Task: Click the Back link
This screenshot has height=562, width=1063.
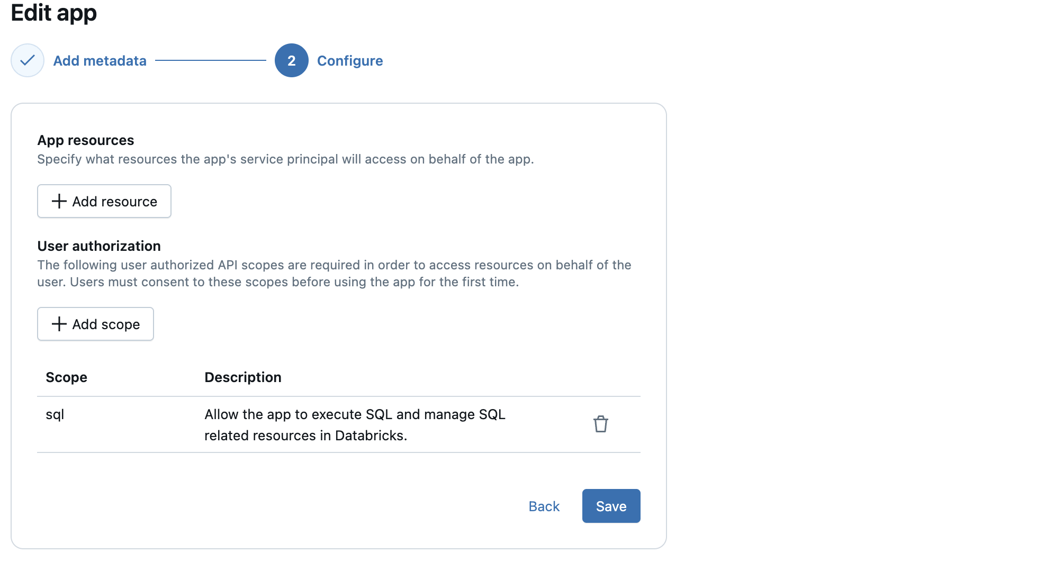Action: (543, 506)
